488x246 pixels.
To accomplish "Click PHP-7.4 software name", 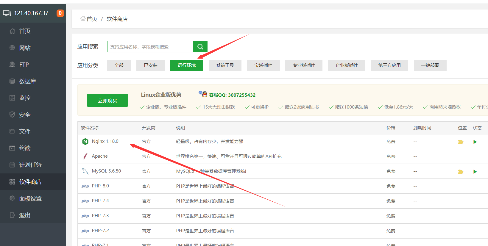I will [100, 201].
